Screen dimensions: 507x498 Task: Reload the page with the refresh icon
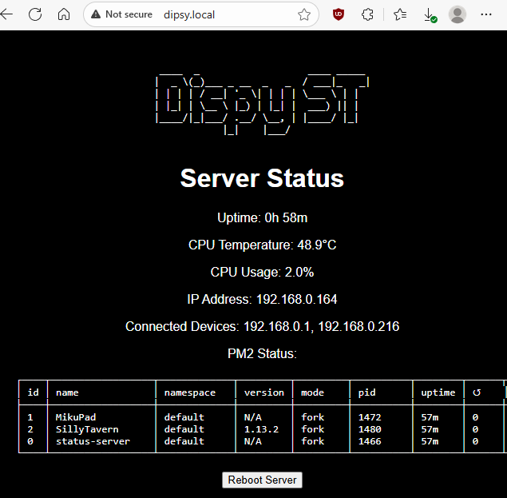(x=35, y=14)
